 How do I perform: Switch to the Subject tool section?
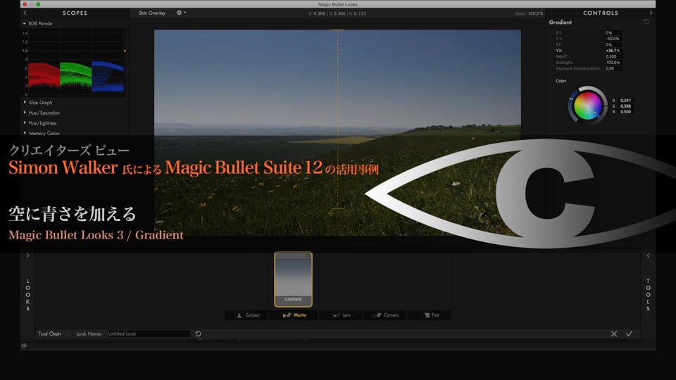(247, 315)
